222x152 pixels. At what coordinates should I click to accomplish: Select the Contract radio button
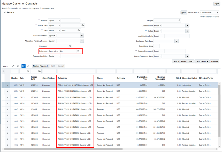(20, 8)
